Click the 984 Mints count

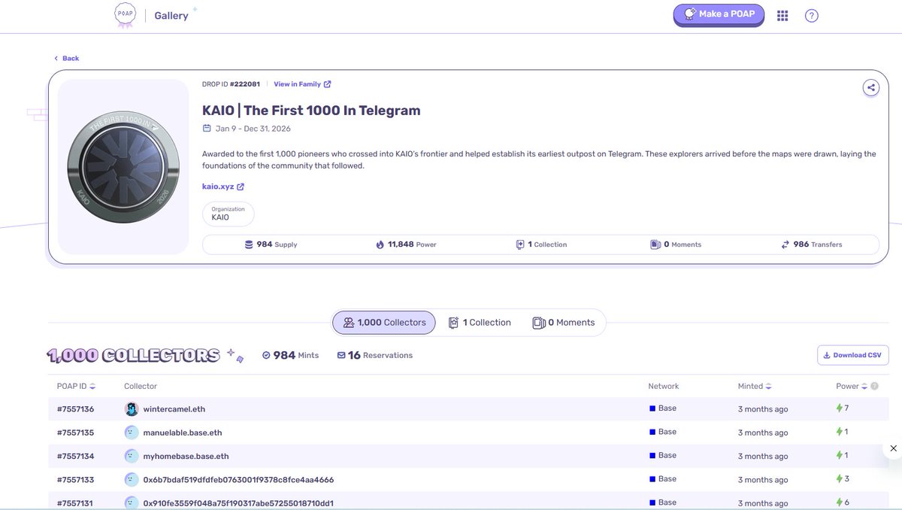(290, 355)
